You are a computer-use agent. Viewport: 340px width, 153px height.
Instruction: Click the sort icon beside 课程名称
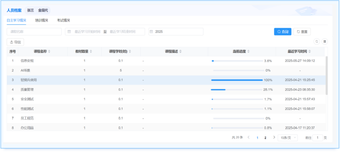coord(49,52)
